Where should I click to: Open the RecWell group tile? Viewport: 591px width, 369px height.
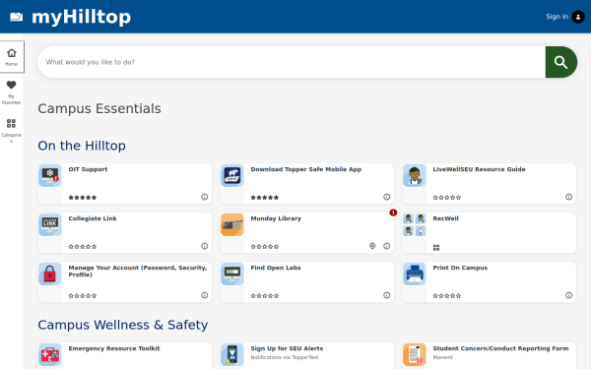(x=490, y=233)
